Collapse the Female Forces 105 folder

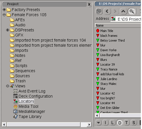tap(4, 15)
